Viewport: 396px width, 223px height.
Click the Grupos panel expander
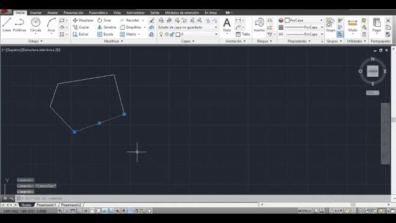point(334,41)
